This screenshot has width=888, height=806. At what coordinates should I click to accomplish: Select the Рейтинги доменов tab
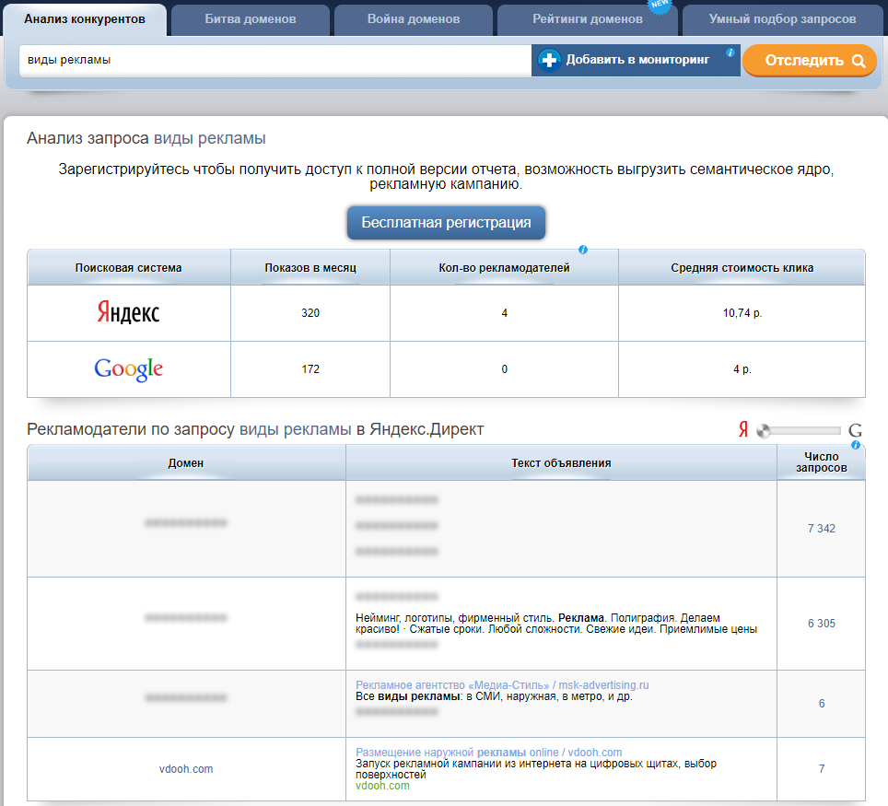click(x=588, y=19)
